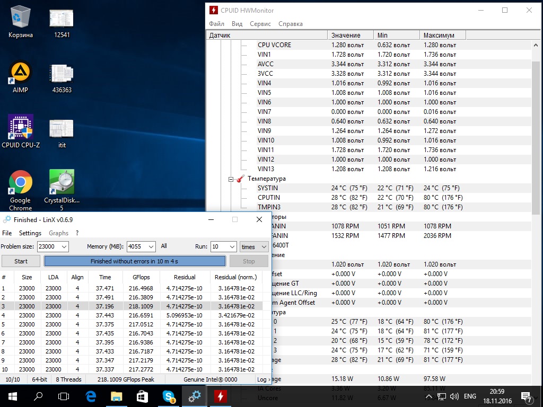The image size is (543, 407).
Task: Open the 12541 image file on desktop
Action: click(62, 22)
